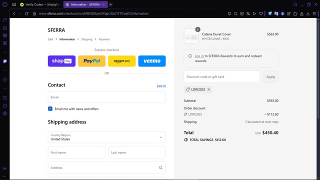This screenshot has width=320, height=180.
Task: Click the Shipping breadcrumb step
Action: click(x=86, y=39)
